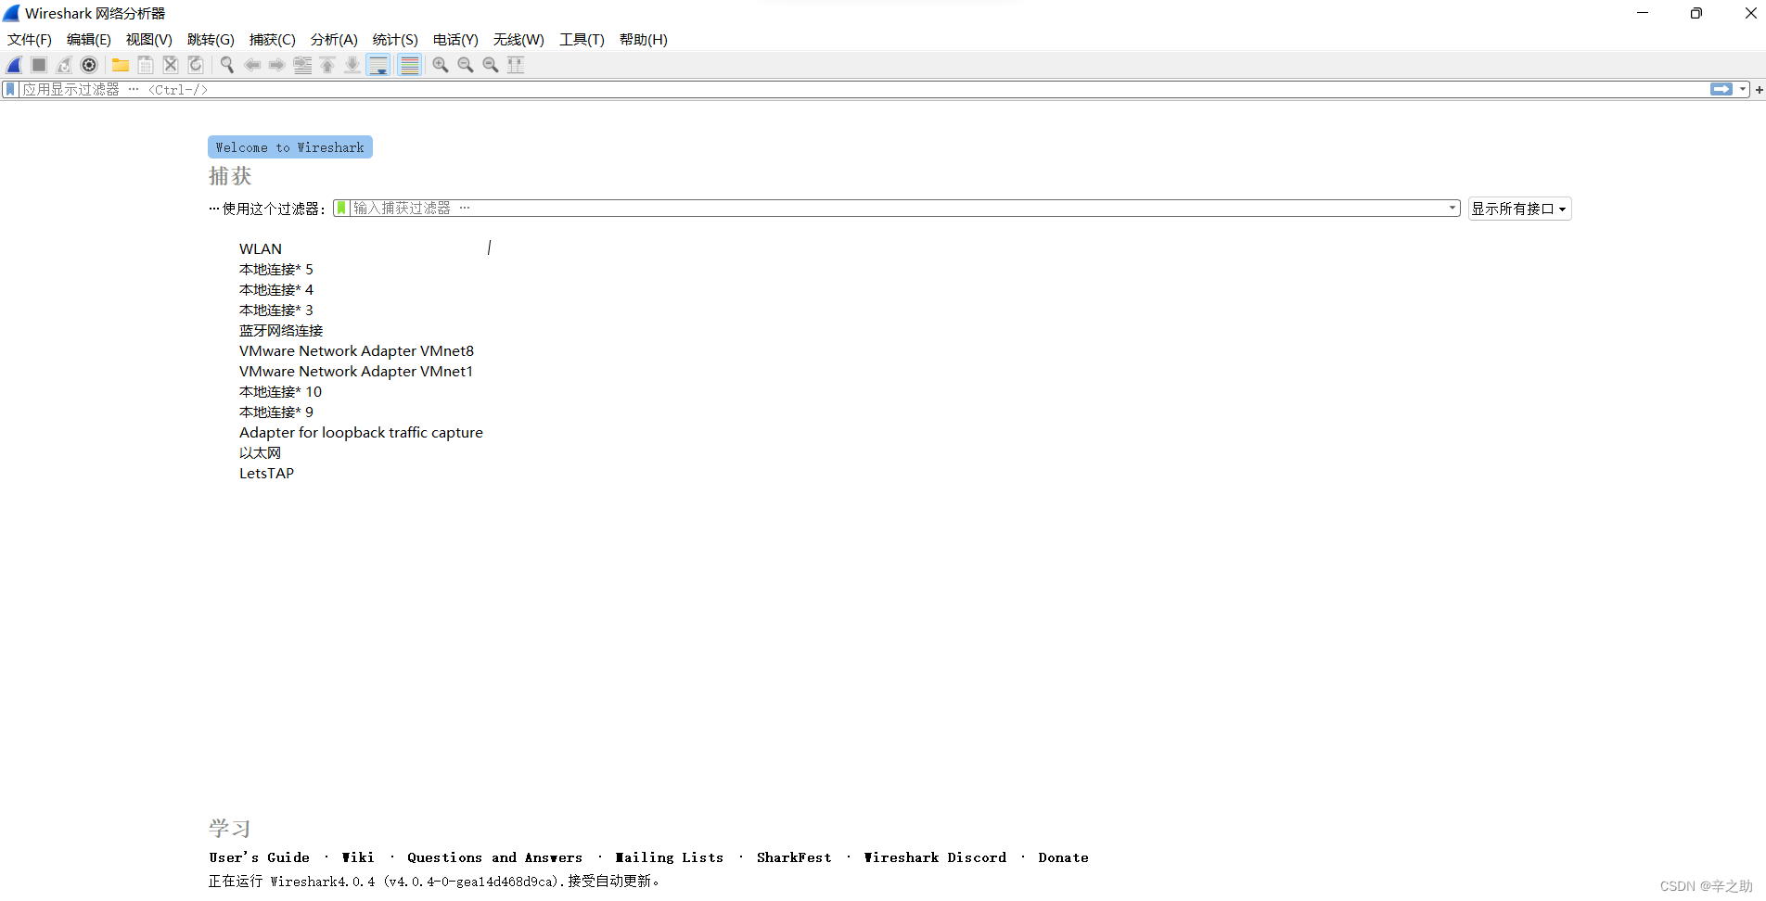Open Questions and Answers link
This screenshot has height=901, width=1766.
tap(495, 857)
